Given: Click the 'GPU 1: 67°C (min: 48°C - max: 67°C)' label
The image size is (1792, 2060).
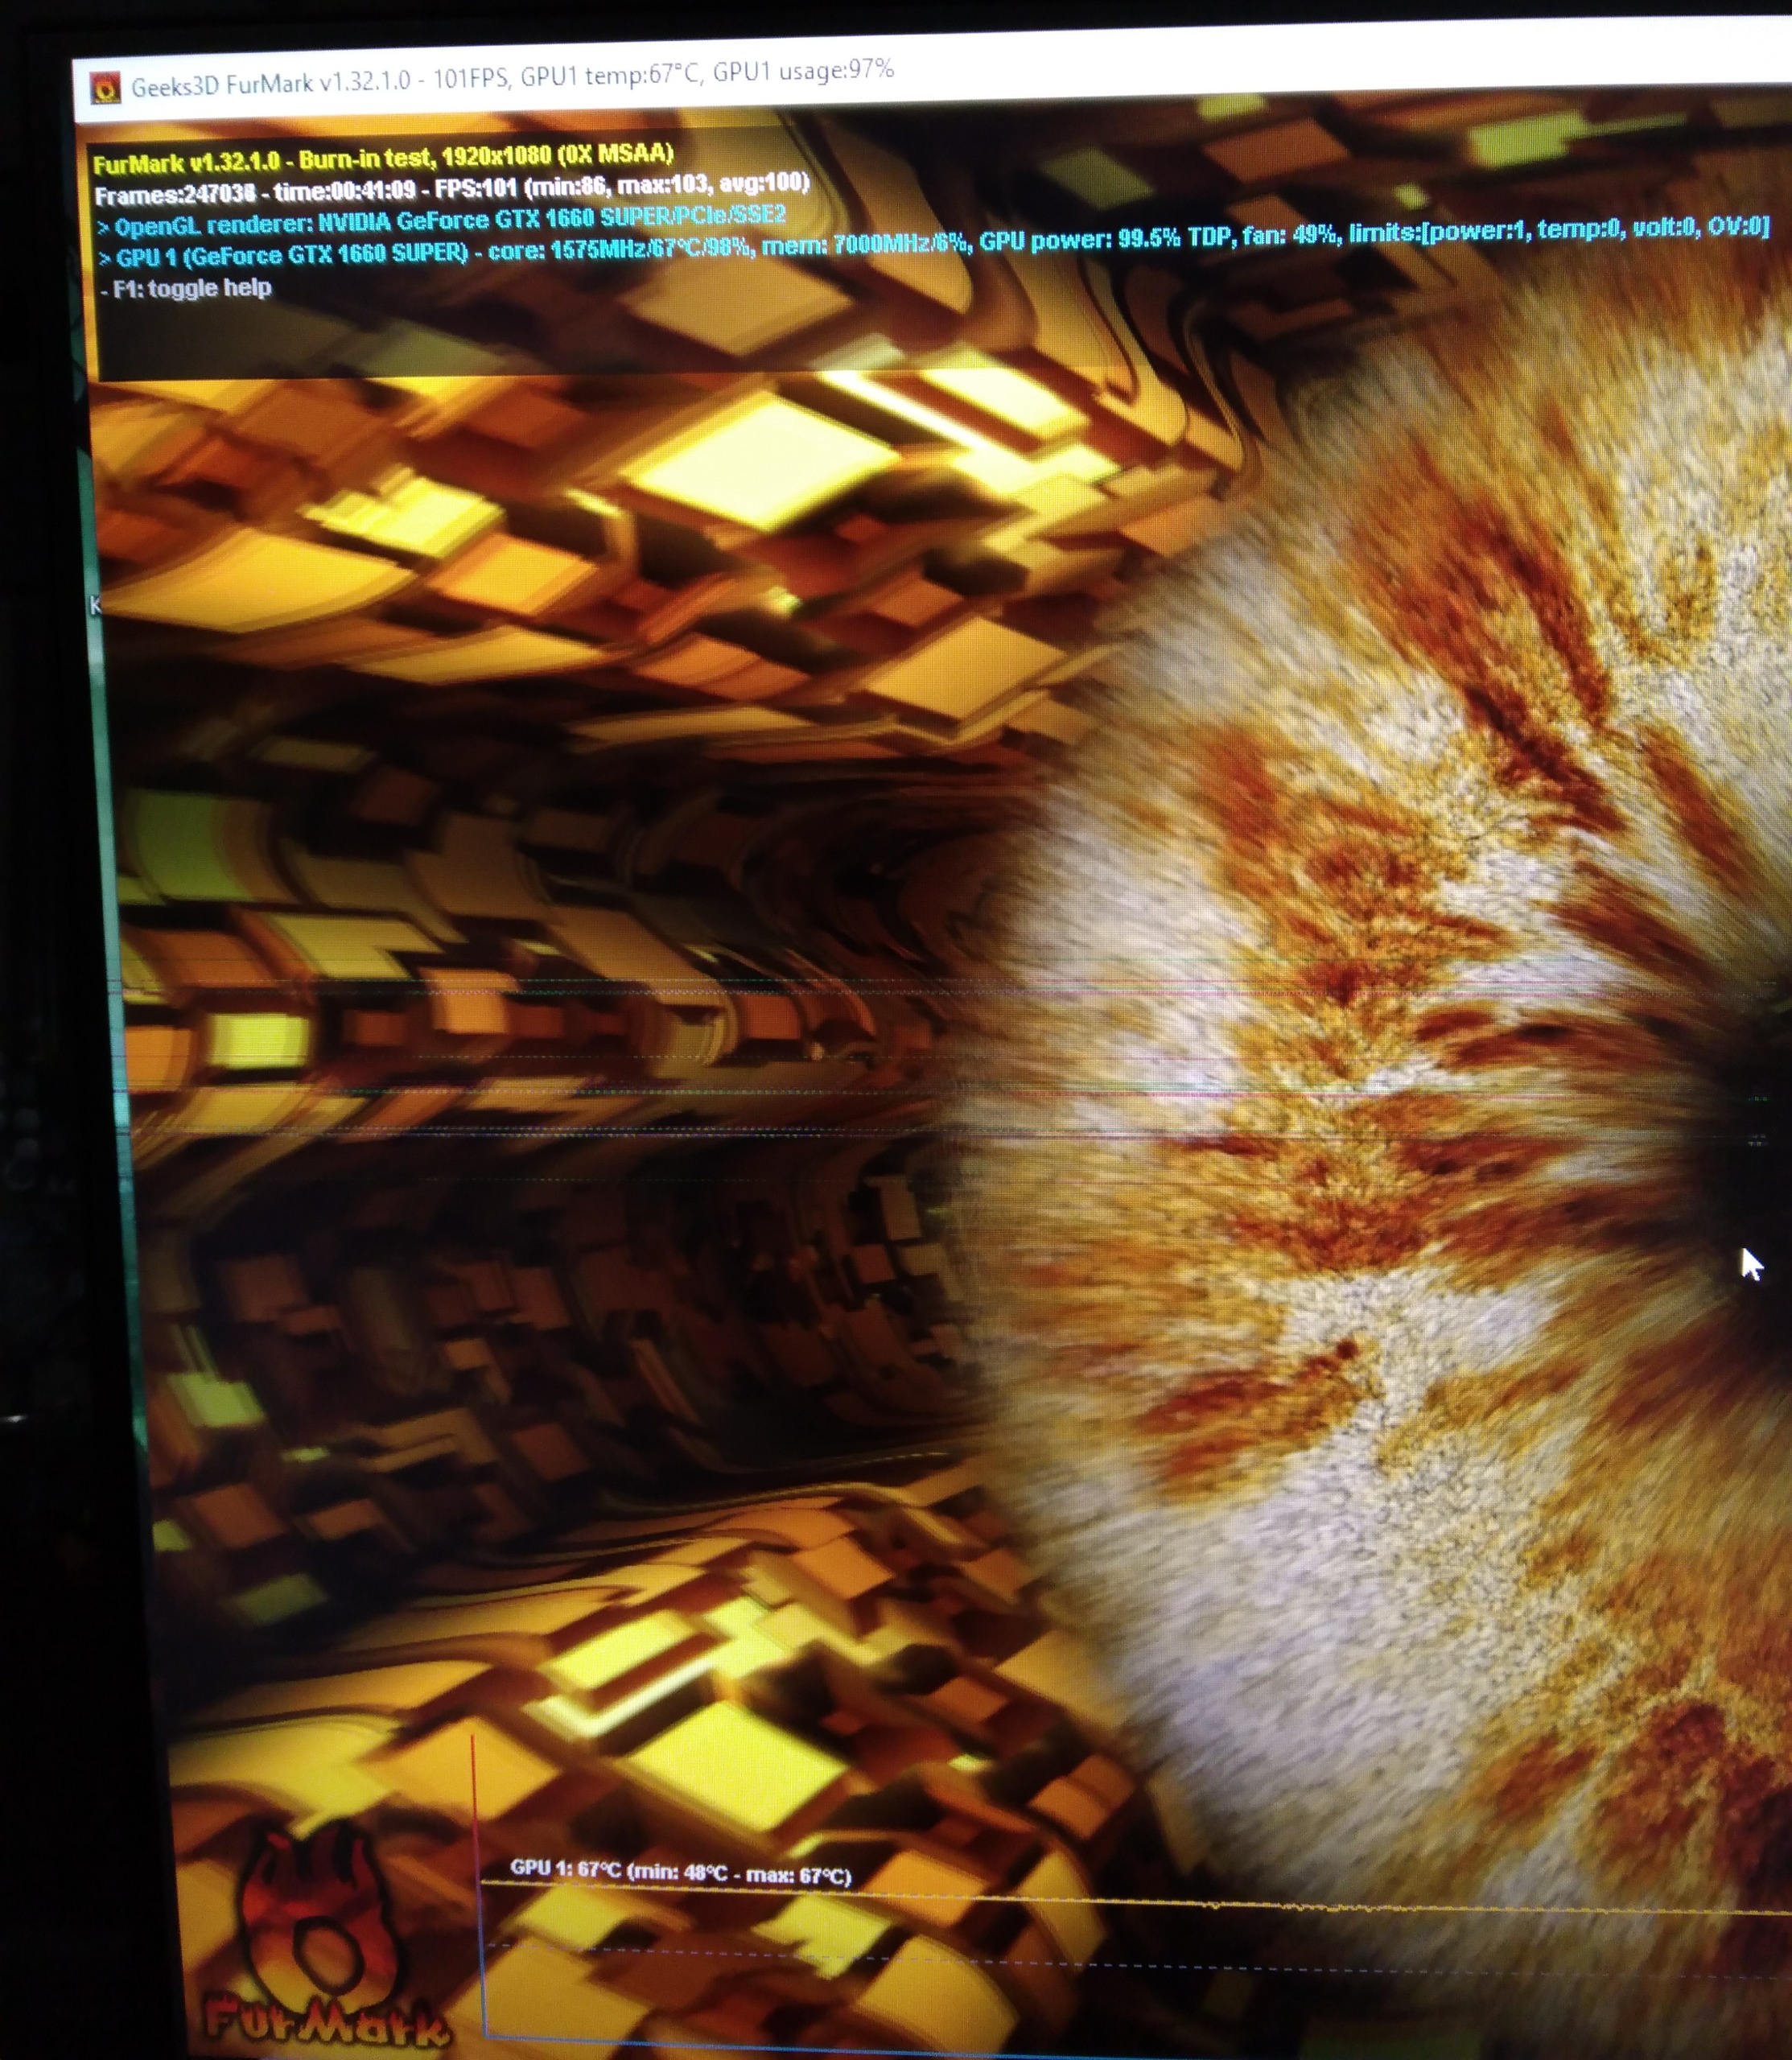Looking at the screenshot, I should tap(680, 1873).
